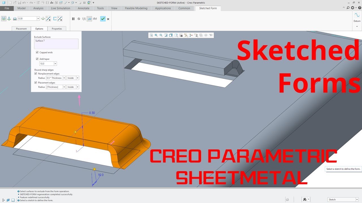
Task: Click the Repaint icon in graphics toolbar
Action: click(x=166, y=35)
